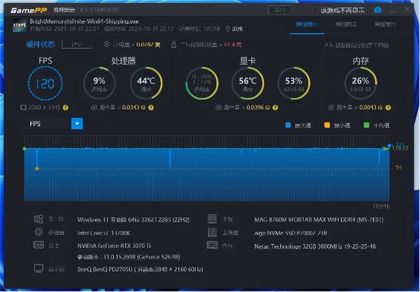This screenshot has width=420, height=292.
Task: Click the 74 minimum value label beside chart
Action: (398, 168)
